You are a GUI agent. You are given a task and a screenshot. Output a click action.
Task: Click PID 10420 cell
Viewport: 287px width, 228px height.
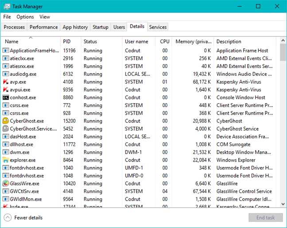[x=70, y=184]
